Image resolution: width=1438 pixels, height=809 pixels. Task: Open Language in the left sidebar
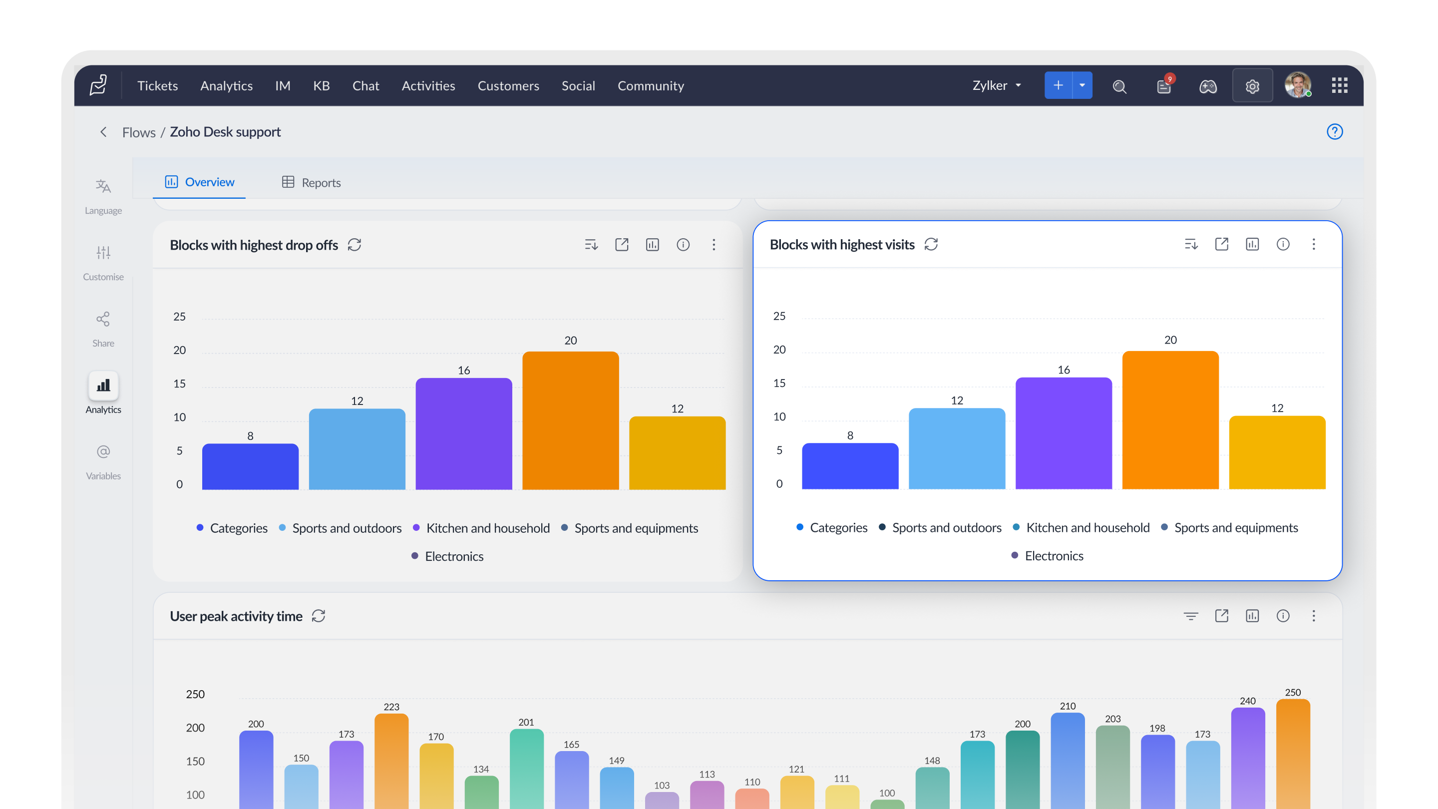point(103,196)
